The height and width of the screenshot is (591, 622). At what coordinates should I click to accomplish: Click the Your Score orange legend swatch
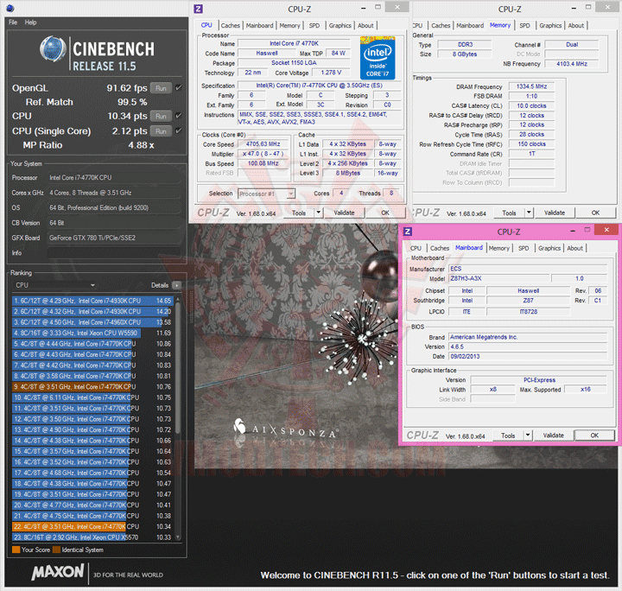click(x=16, y=550)
